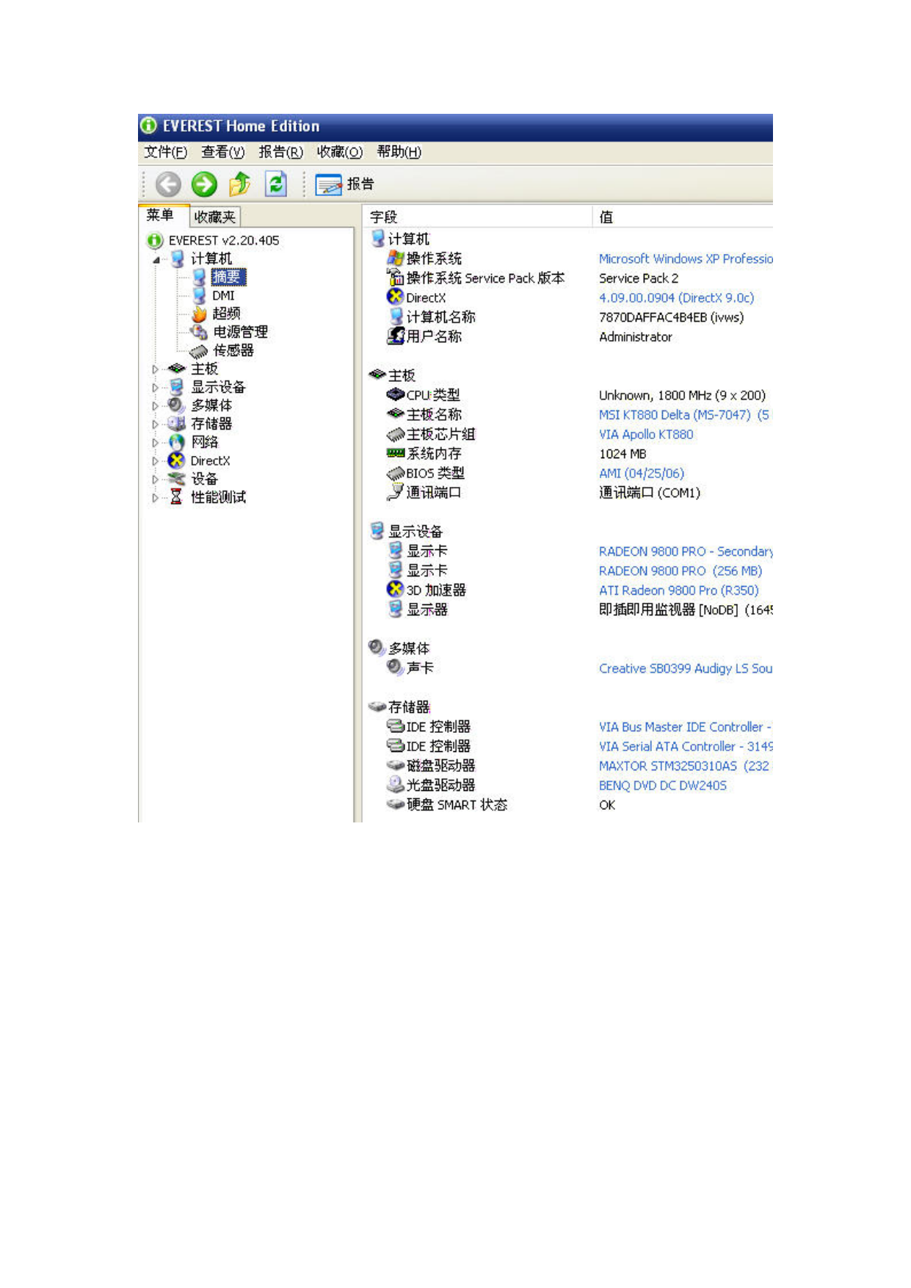Click the 操作系统 Windows flag icon
Screen dimensions: 911x1288
pos(396,258)
